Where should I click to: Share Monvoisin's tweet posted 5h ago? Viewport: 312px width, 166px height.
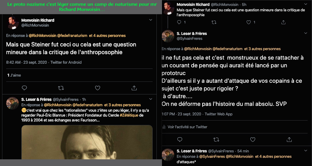click(x=283, y=22)
